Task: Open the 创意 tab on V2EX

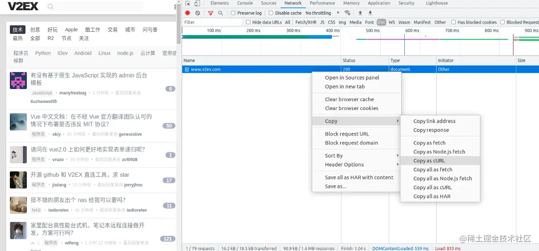Action: tap(35, 30)
